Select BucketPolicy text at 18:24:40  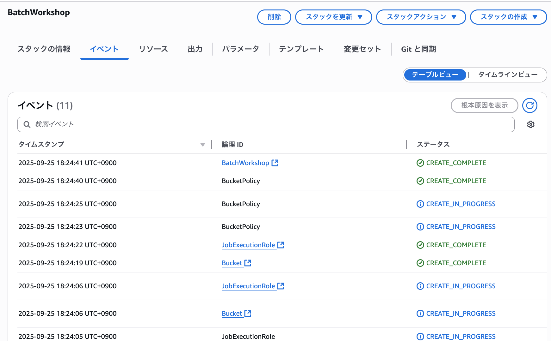click(241, 181)
